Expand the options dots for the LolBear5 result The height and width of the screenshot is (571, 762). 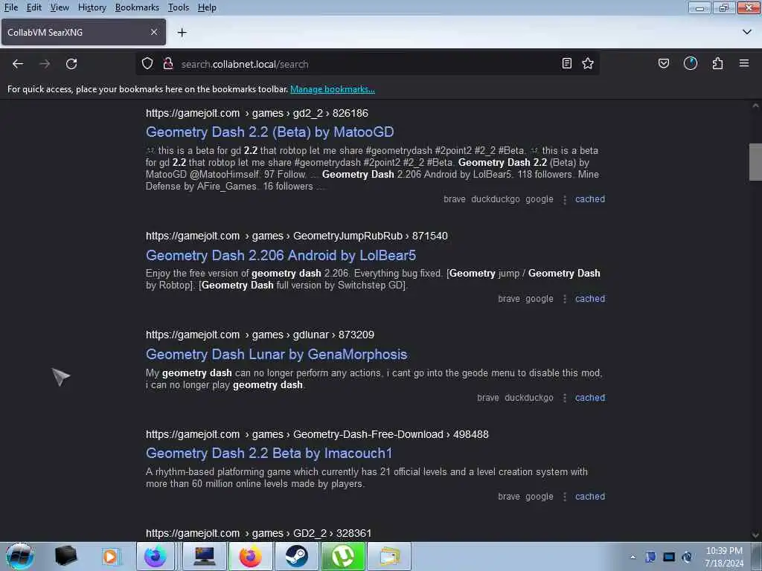(564, 299)
